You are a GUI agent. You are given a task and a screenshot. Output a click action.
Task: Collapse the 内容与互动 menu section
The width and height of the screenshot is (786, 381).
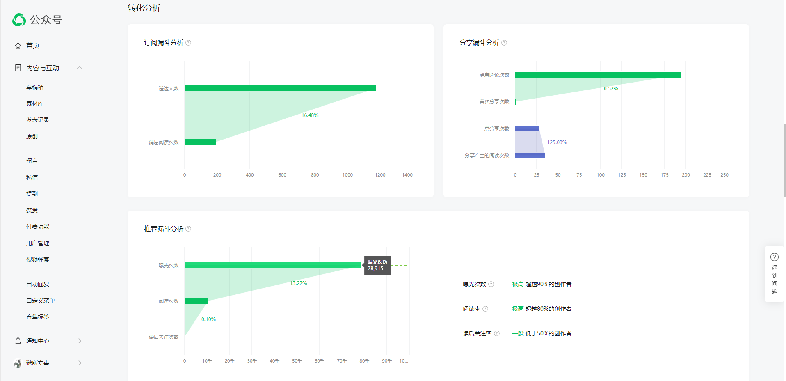click(x=80, y=68)
